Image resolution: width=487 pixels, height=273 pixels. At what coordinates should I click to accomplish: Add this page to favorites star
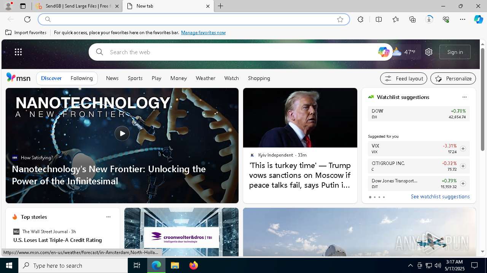(x=340, y=19)
